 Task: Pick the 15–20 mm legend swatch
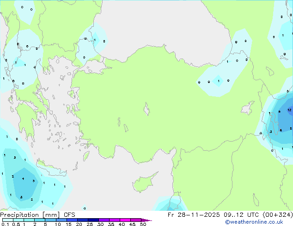[72, 220]
